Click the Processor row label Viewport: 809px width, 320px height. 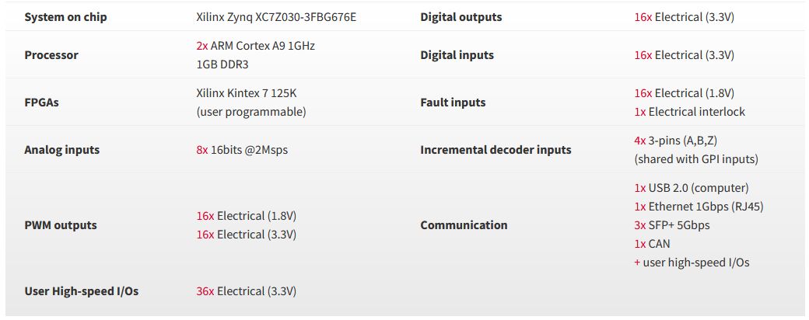pos(51,55)
